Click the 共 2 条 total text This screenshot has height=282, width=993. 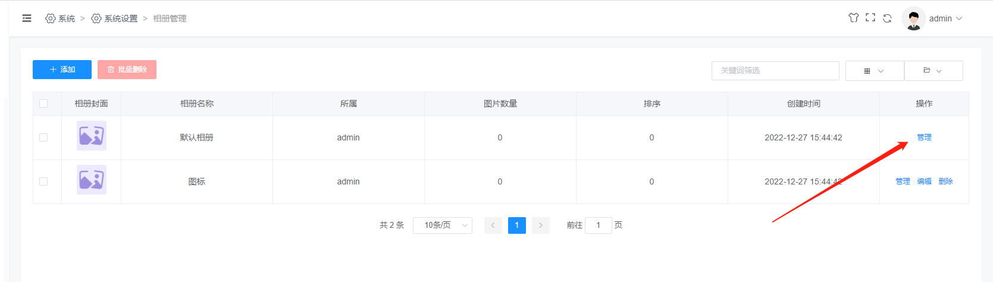[x=391, y=225]
